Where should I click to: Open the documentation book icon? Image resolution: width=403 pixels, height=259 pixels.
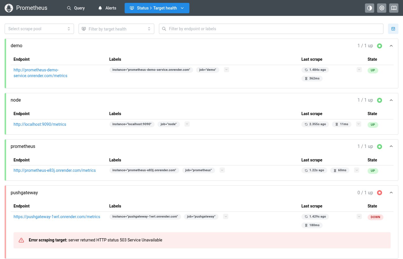(394, 8)
